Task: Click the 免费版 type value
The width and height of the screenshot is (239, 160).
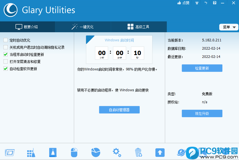Action: 207,94
